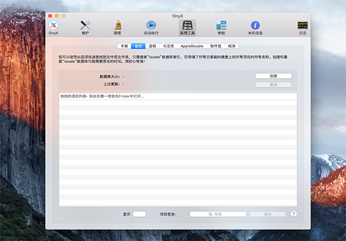Switch to the AppleDouble tab

point(192,46)
